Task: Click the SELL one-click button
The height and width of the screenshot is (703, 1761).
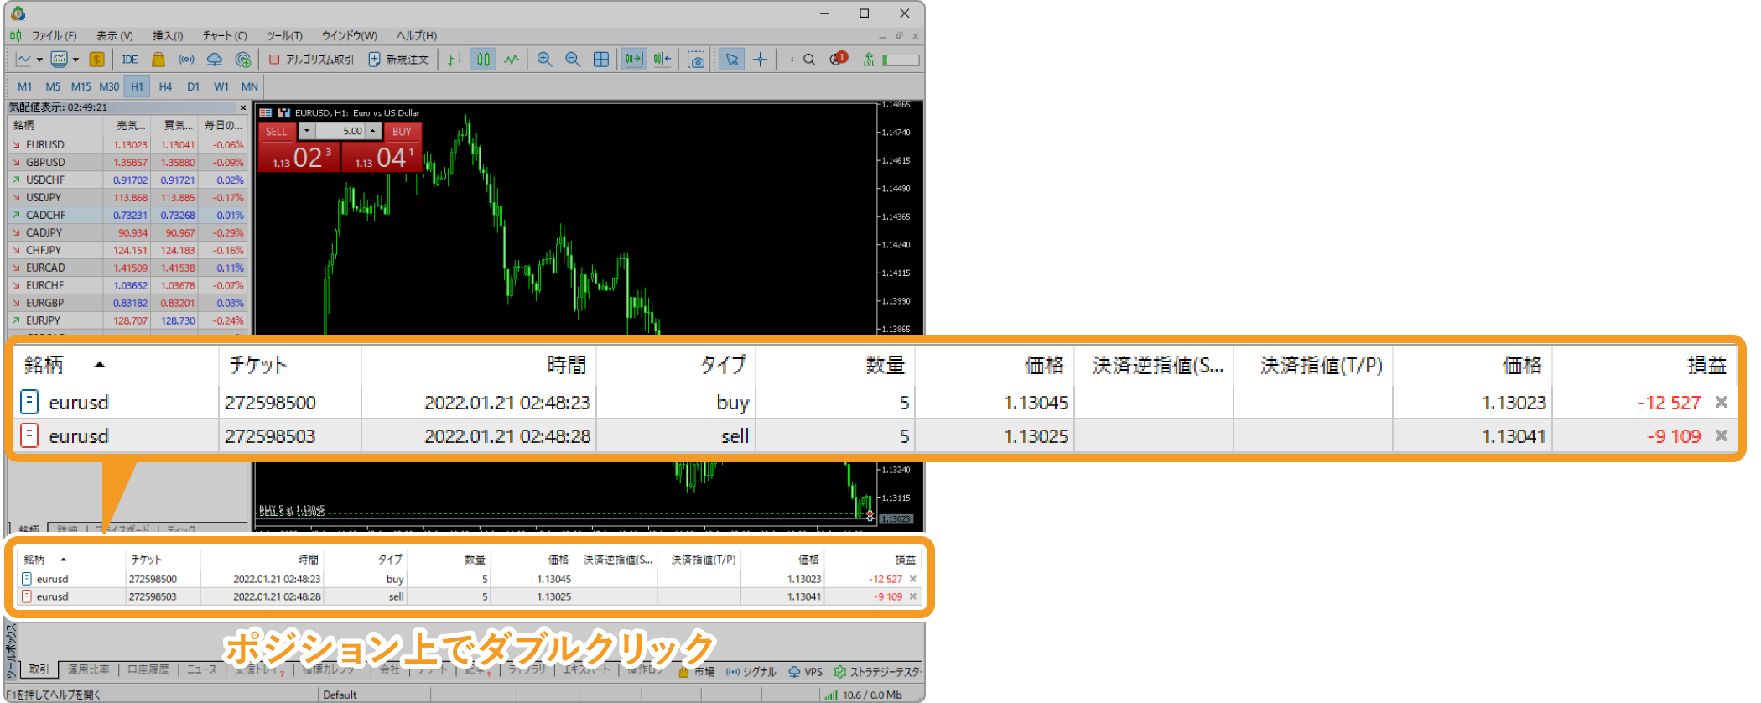Action: click(x=277, y=132)
